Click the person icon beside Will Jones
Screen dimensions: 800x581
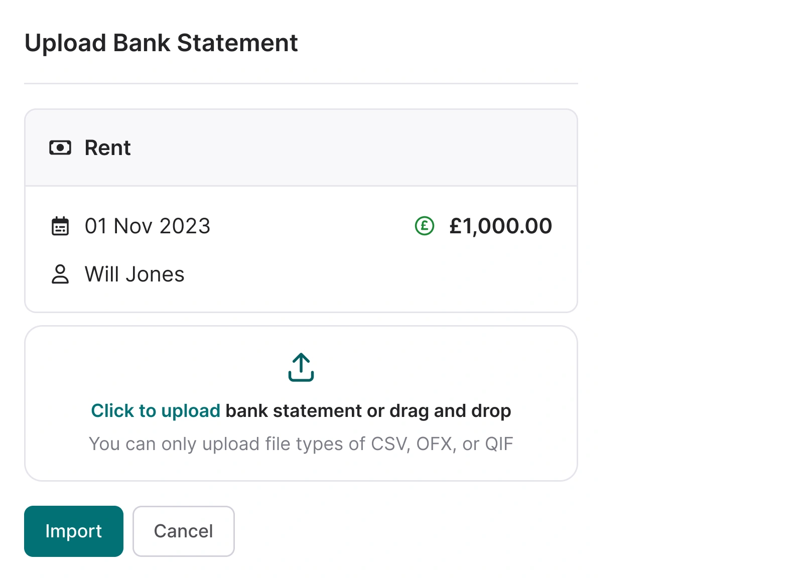(x=60, y=274)
